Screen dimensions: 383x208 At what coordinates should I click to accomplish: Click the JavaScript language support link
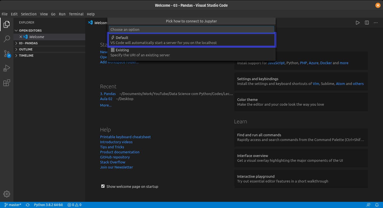click(x=276, y=63)
